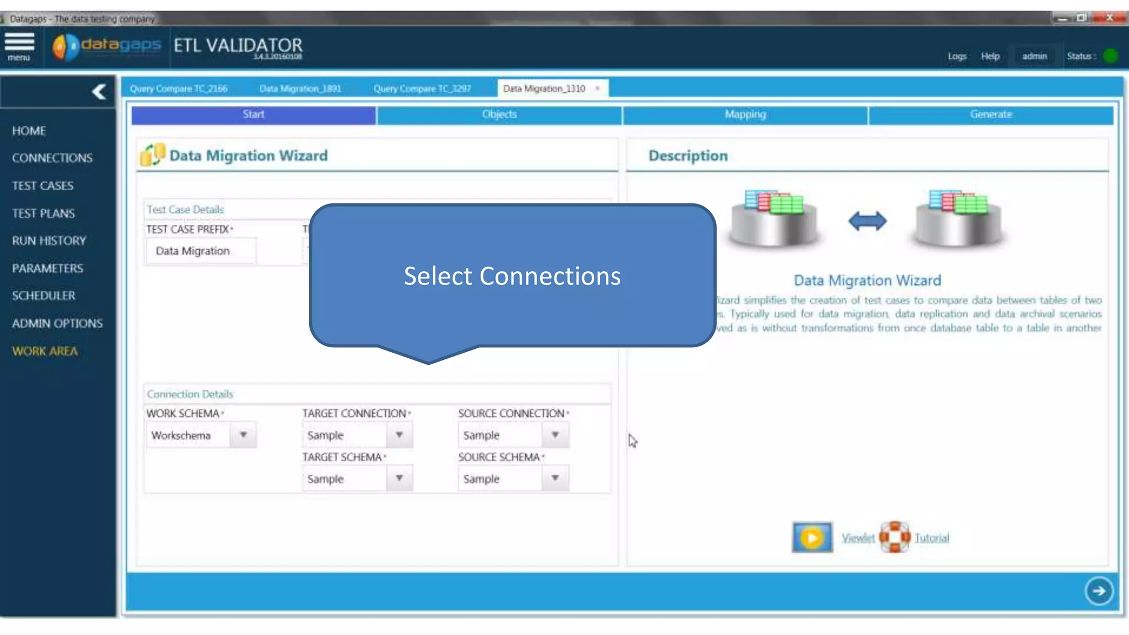Click the source database illustration
The height and width of the screenshot is (635, 1129).
tap(774, 219)
